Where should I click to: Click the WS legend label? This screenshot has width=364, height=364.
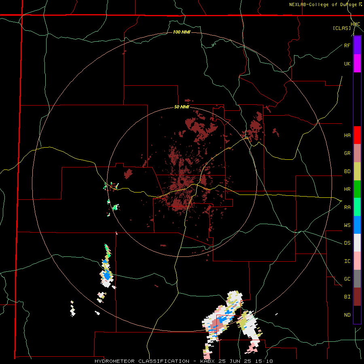tap(347, 225)
